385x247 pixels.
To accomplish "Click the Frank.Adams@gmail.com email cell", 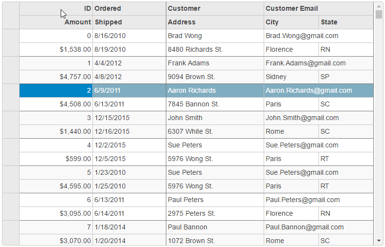I will click(x=318, y=63).
